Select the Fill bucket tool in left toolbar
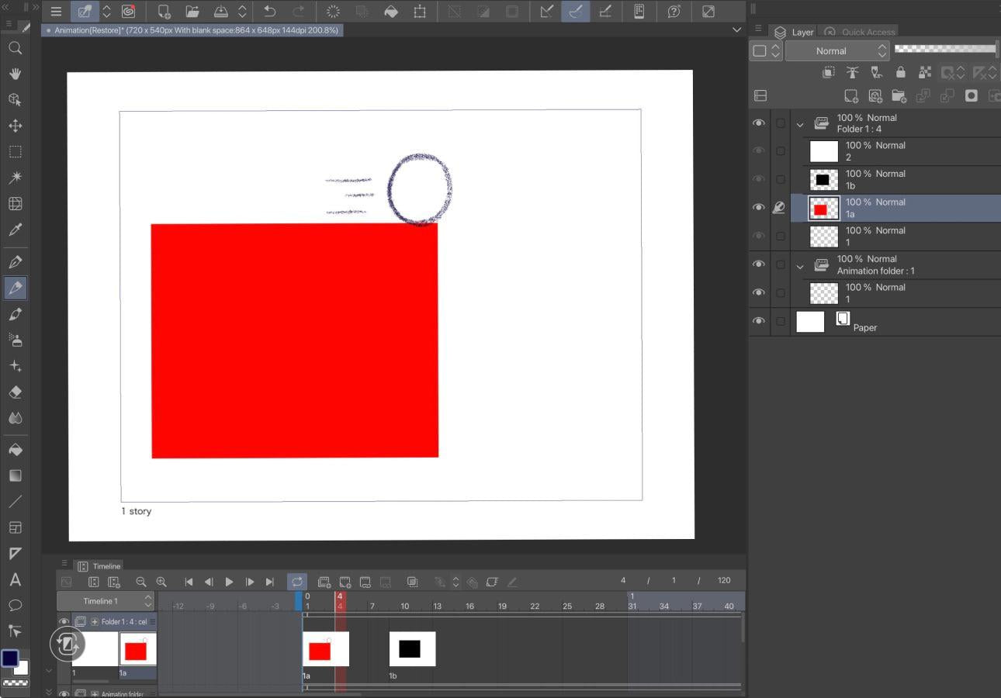This screenshot has width=1001, height=698. point(15,450)
